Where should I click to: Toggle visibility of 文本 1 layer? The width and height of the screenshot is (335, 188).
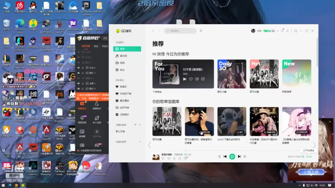(79, 68)
